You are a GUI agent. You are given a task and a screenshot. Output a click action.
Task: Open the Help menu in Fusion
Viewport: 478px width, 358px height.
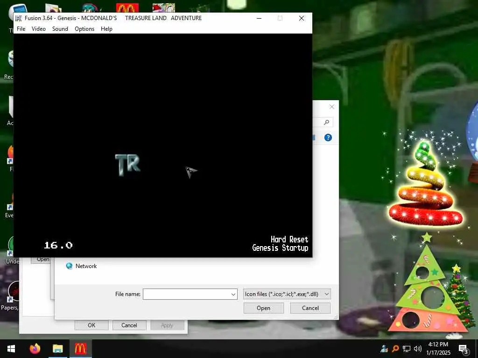pos(107,28)
